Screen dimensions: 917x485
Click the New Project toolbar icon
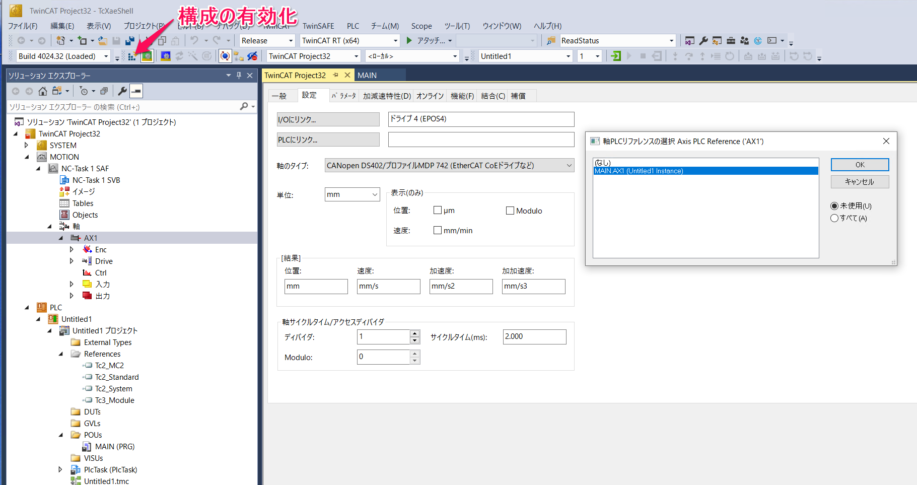coord(60,41)
